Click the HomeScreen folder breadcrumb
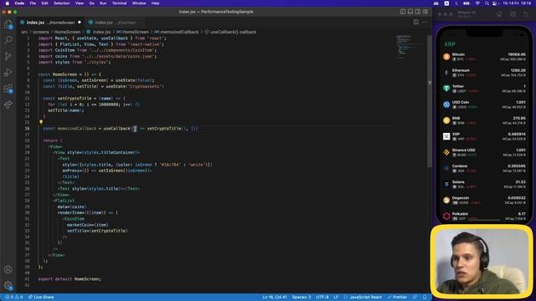Image resolution: width=536 pixels, height=301 pixels. (x=67, y=32)
